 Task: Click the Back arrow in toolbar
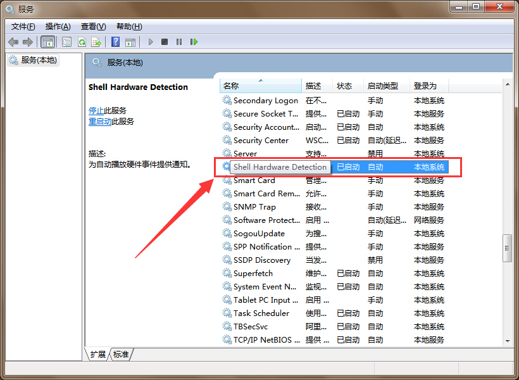[13, 42]
